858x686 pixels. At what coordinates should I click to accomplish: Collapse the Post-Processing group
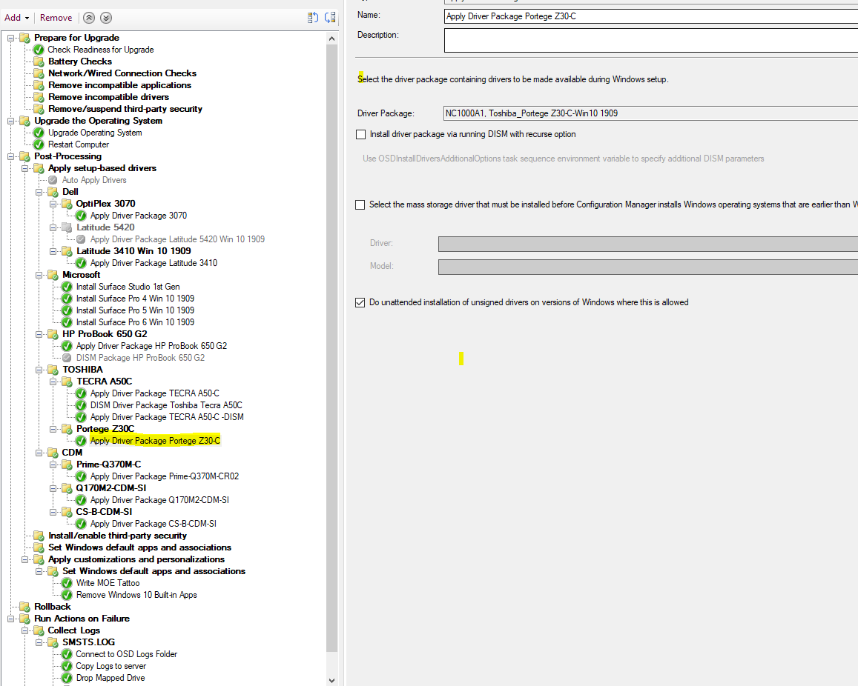pyautogui.click(x=10, y=156)
